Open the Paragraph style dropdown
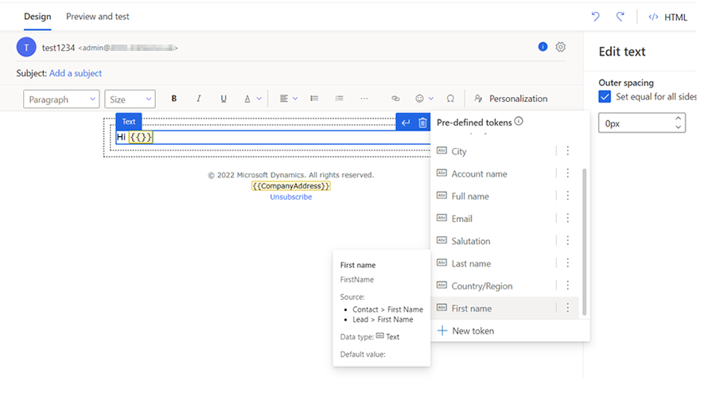Viewport: 716px width, 412px height. (62, 99)
